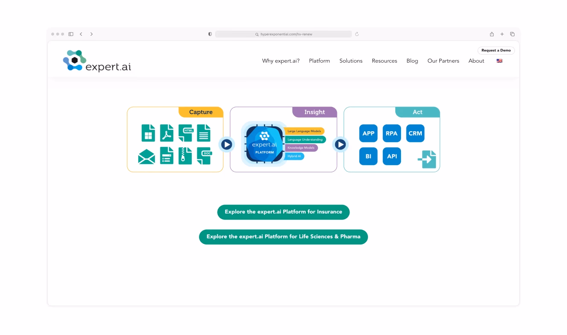Click the CRM tile in Act
This screenshot has width=567, height=335.
click(415, 133)
